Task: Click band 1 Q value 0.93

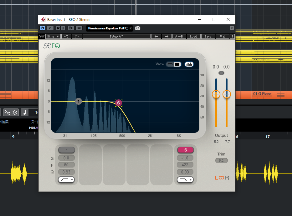Action: (66, 172)
